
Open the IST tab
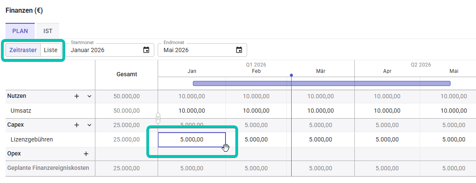48,31
